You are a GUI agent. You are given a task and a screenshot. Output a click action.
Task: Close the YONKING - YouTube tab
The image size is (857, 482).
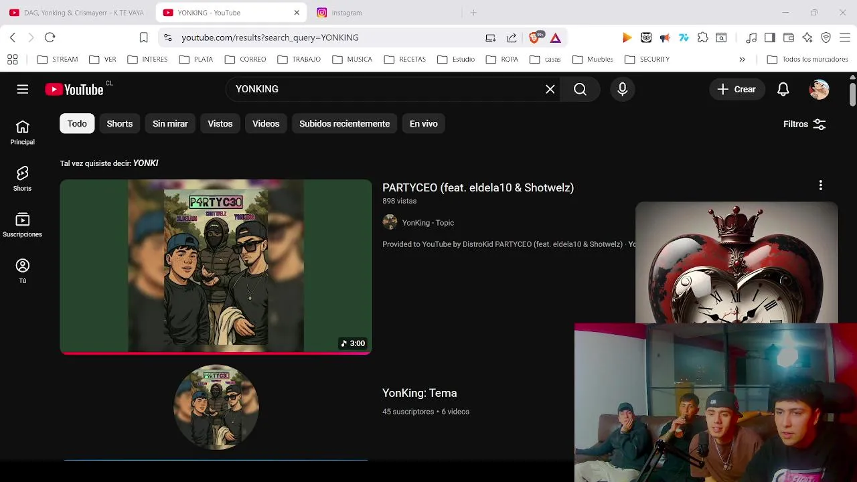pyautogui.click(x=297, y=13)
